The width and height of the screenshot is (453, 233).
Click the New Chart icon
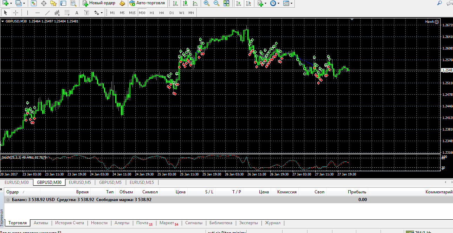pos(6,3)
